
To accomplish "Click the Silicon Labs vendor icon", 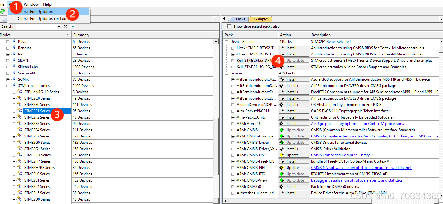I will (14, 67).
